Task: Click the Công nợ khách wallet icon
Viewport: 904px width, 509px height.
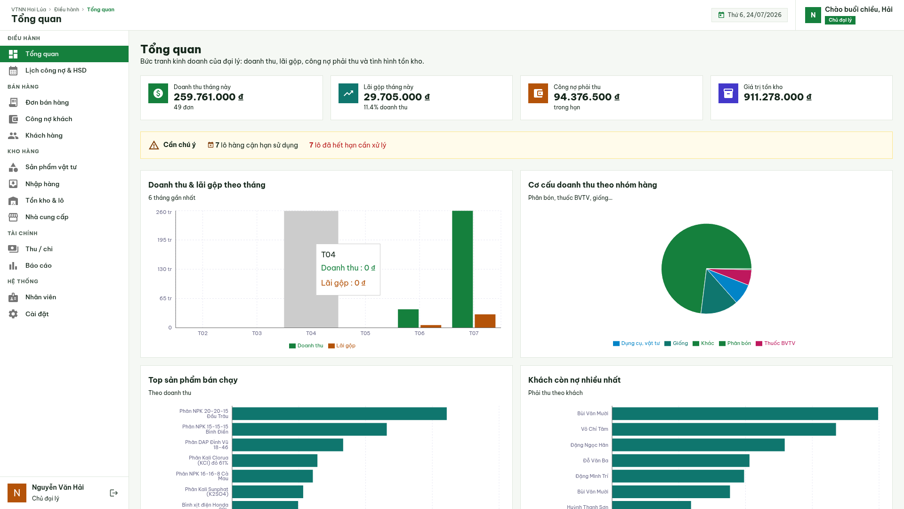Action: click(13, 119)
